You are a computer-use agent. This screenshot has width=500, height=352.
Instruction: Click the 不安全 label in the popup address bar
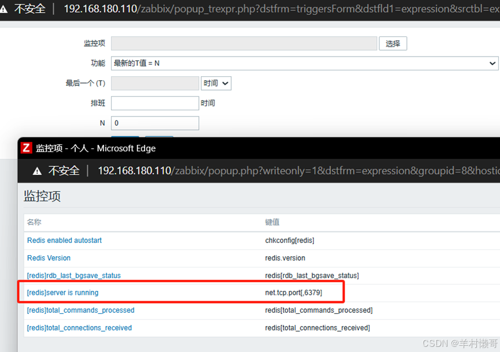64,171
